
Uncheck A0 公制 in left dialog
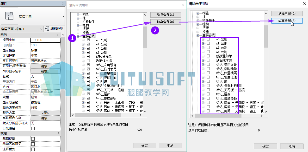coord(88,40)
